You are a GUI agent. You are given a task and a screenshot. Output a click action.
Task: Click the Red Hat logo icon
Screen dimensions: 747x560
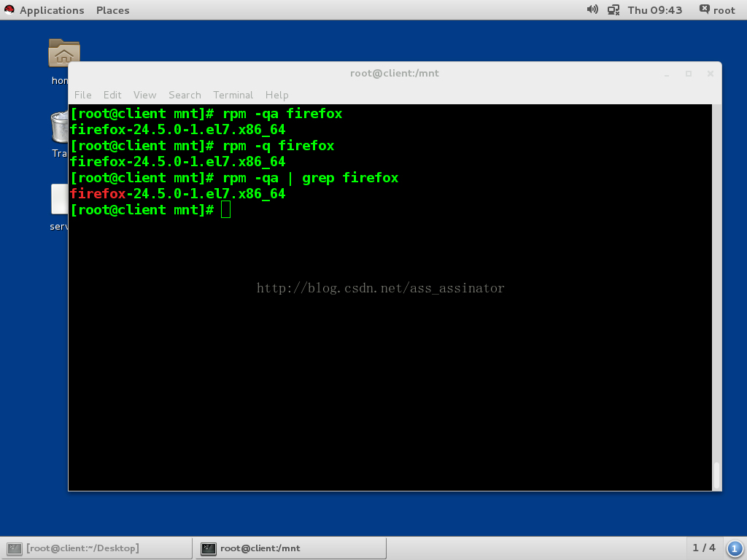pyautogui.click(x=9, y=9)
